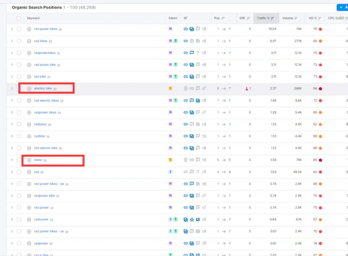Tick the rad bike row checkbox
348x256 pixels.
(x=19, y=77)
